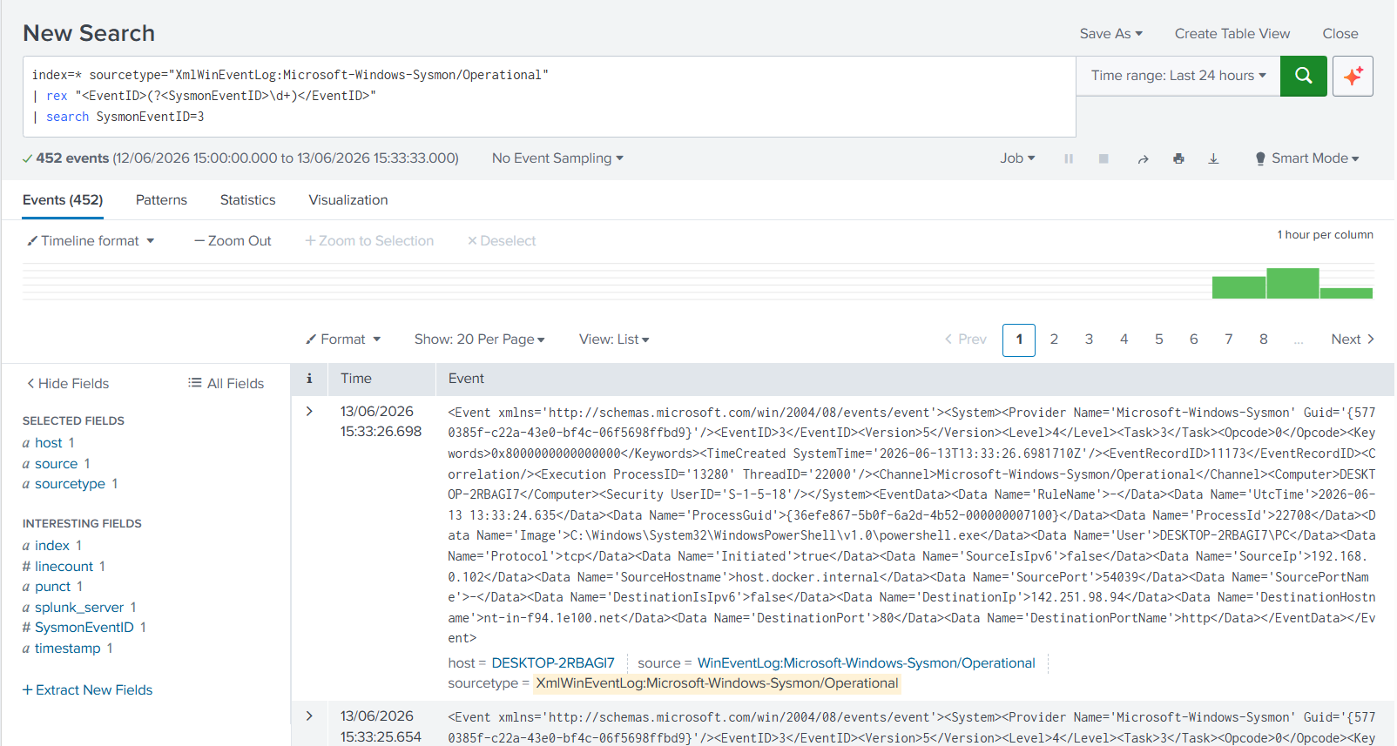Go to results page 6
The image size is (1397, 746).
pyautogui.click(x=1193, y=339)
